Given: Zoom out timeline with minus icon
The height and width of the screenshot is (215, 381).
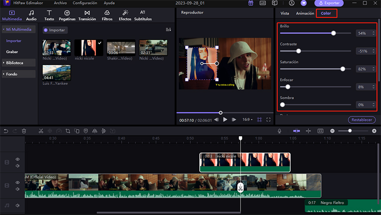Looking at the screenshot, I should pyautogui.click(x=332, y=131).
